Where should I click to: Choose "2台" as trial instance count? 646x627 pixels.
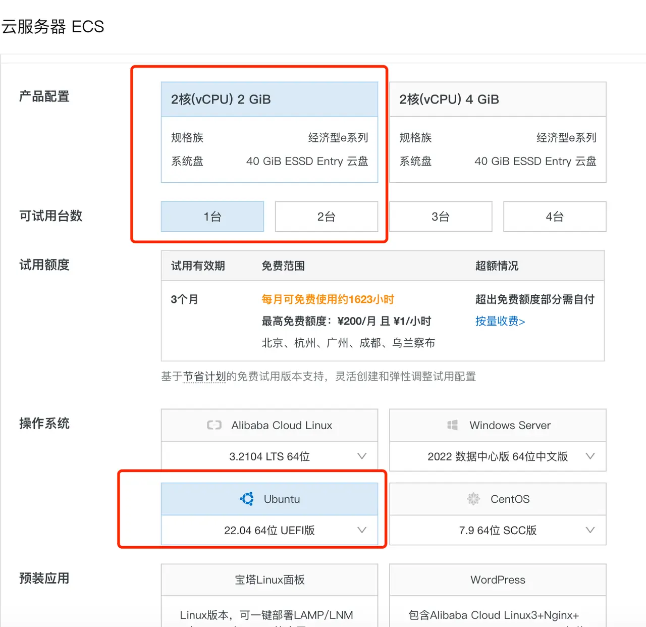tap(327, 217)
